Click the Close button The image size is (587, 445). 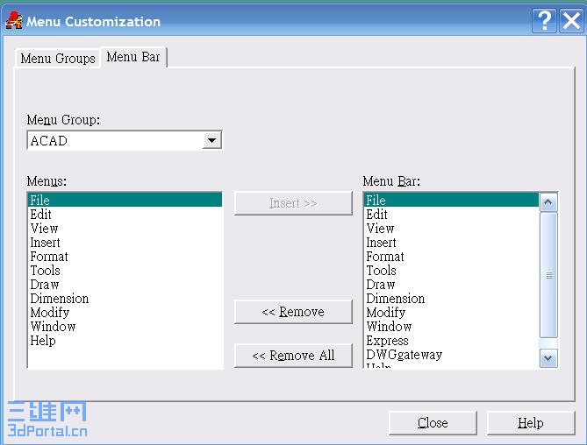tap(433, 423)
